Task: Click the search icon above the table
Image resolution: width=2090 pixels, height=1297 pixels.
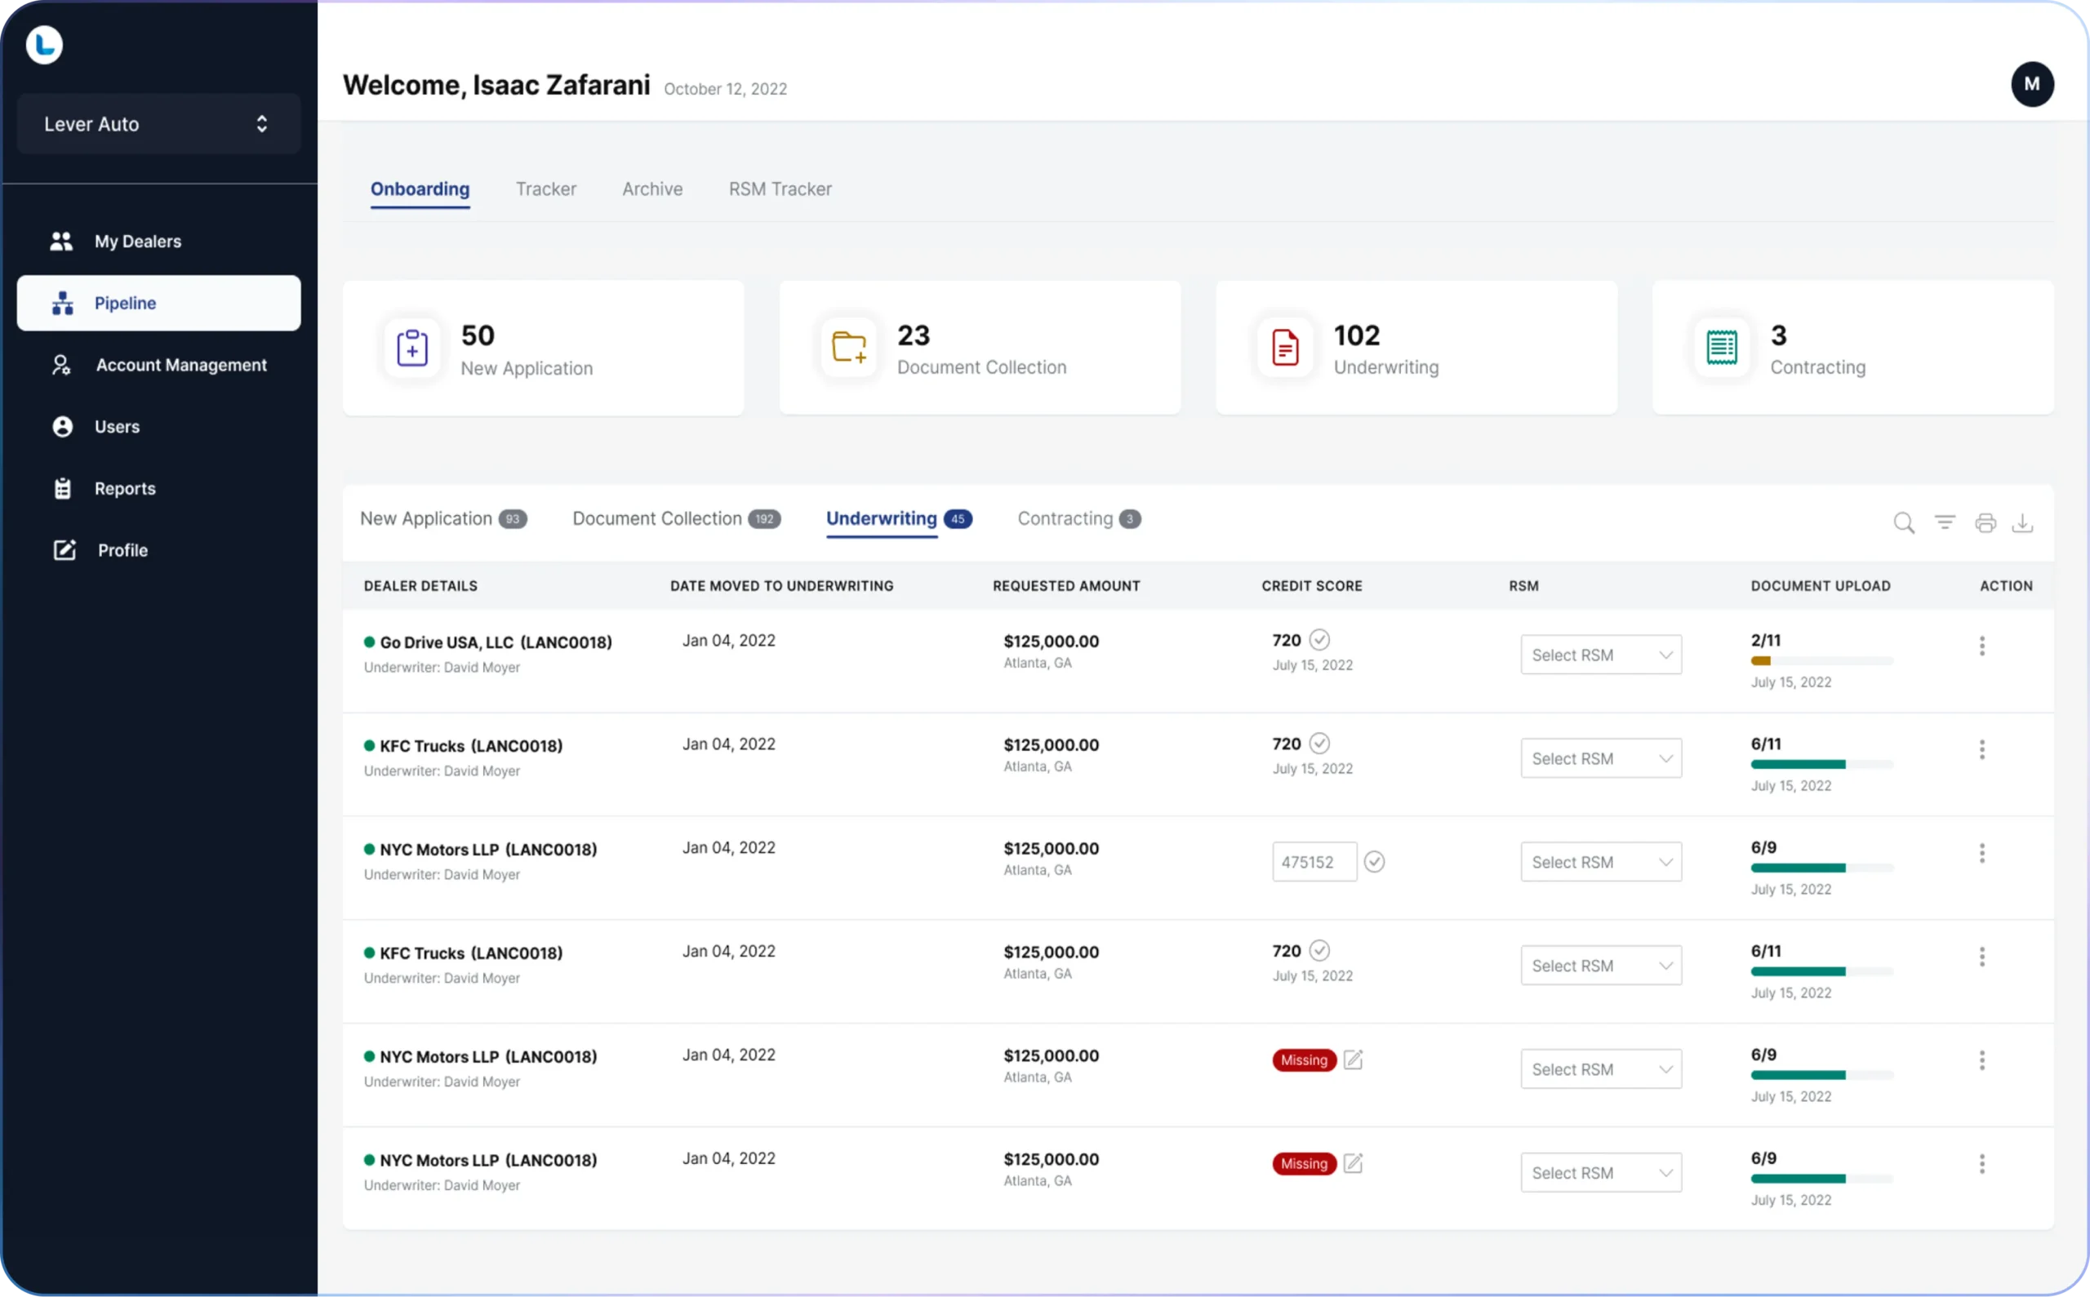Action: point(1904,522)
